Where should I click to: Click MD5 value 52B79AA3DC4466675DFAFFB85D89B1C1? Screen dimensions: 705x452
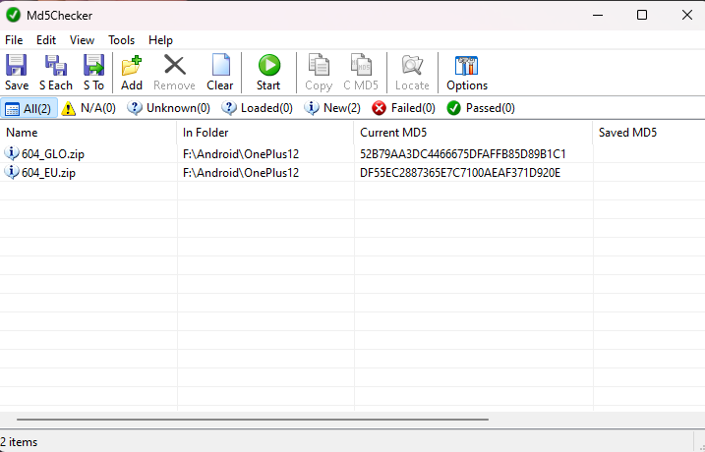pyautogui.click(x=463, y=154)
